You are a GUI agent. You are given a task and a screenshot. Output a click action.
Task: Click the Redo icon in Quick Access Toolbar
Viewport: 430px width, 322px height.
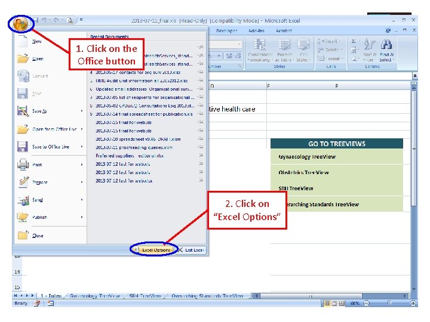[56, 20]
